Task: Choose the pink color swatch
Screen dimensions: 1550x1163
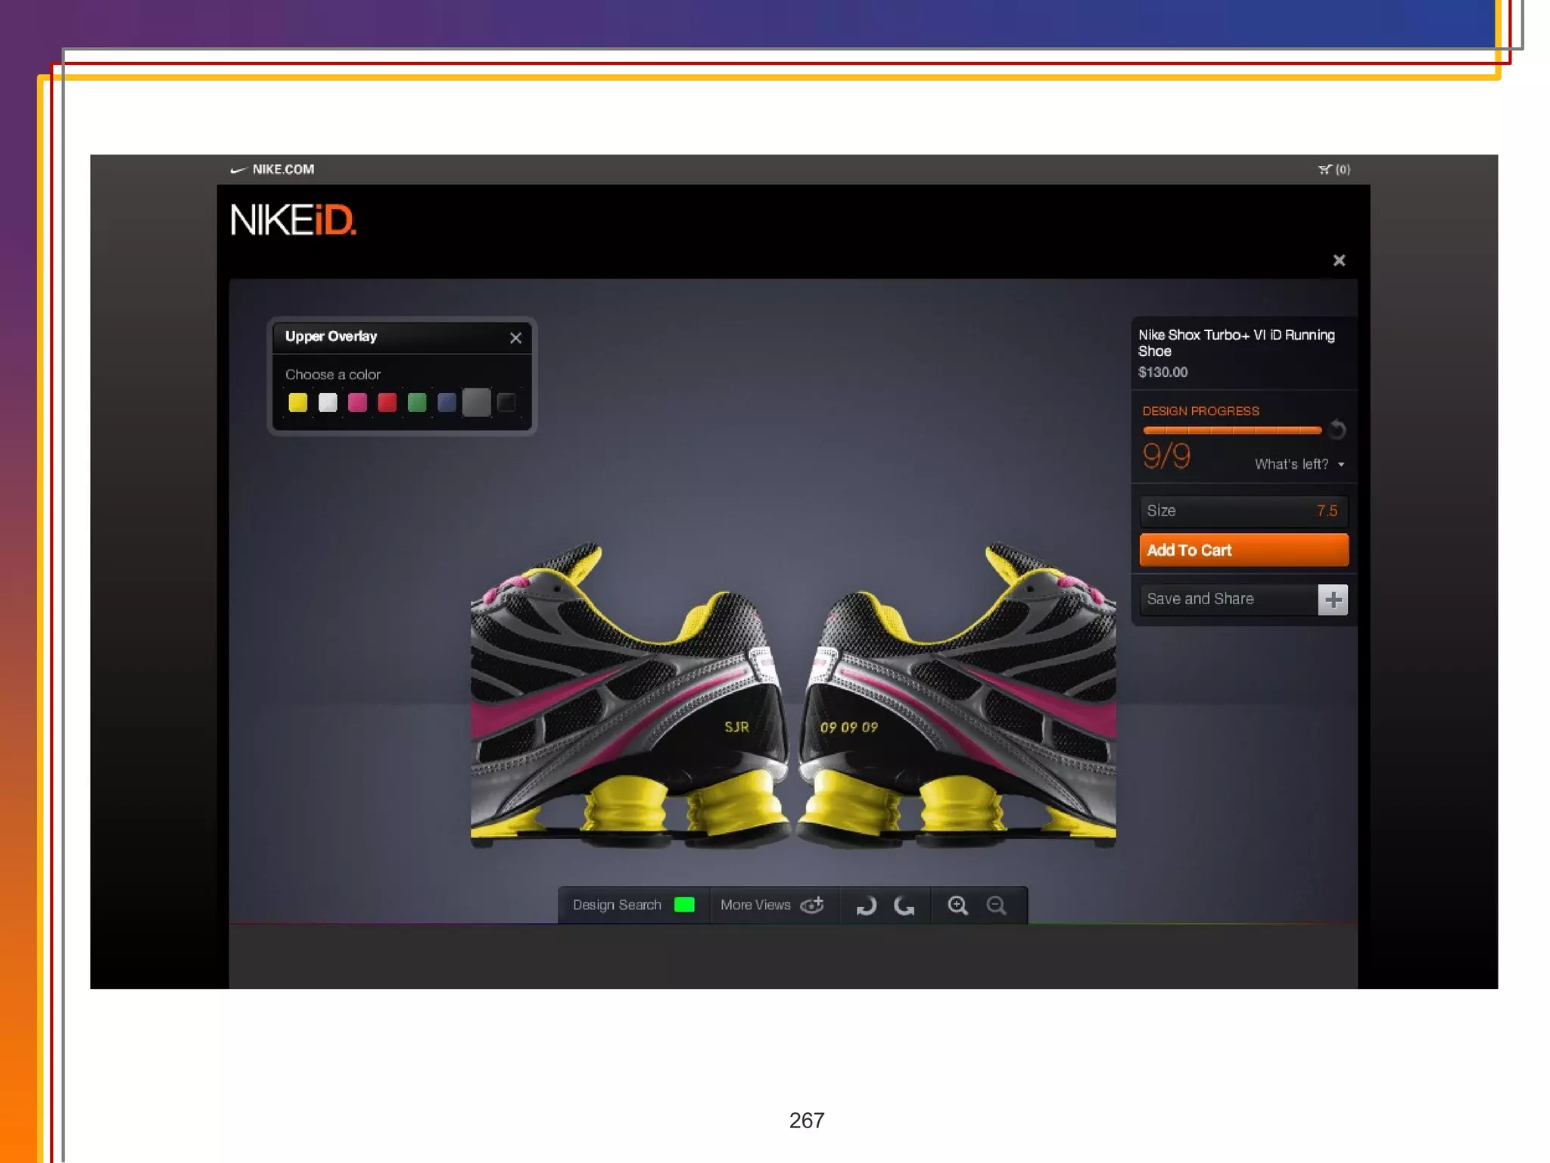Action: coord(357,402)
